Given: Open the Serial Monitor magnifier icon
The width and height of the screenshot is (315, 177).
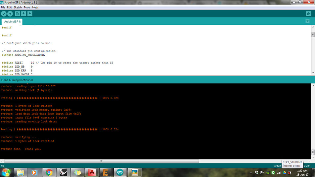Looking at the screenshot, I should (x=309, y=14).
